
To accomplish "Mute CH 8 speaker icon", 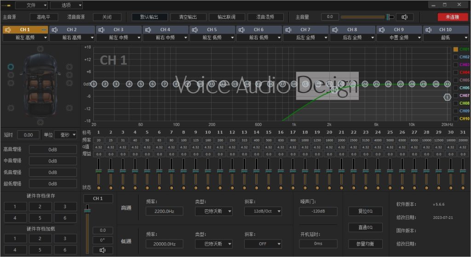I will pyautogui.click(x=335, y=30).
